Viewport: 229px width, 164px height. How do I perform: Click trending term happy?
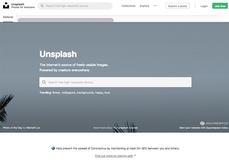99,93
